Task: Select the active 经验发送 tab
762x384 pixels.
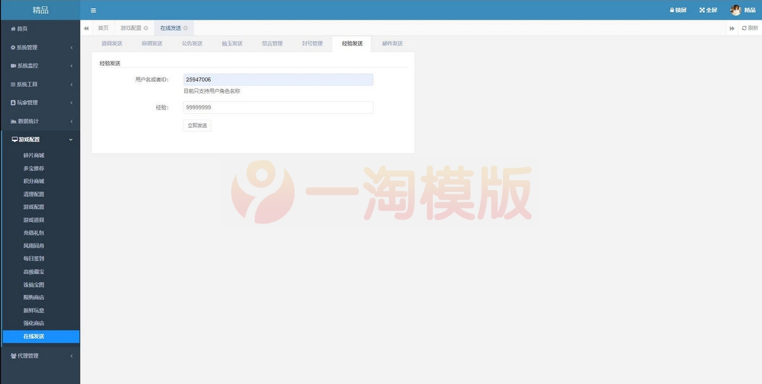Action: tap(352, 43)
